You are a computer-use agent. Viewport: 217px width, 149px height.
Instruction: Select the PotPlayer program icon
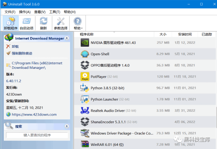coord(85,77)
